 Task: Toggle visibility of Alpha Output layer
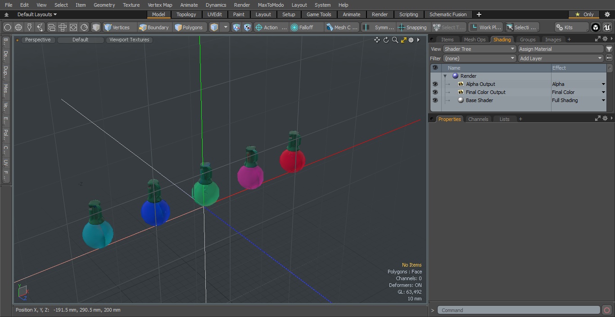[x=435, y=84]
